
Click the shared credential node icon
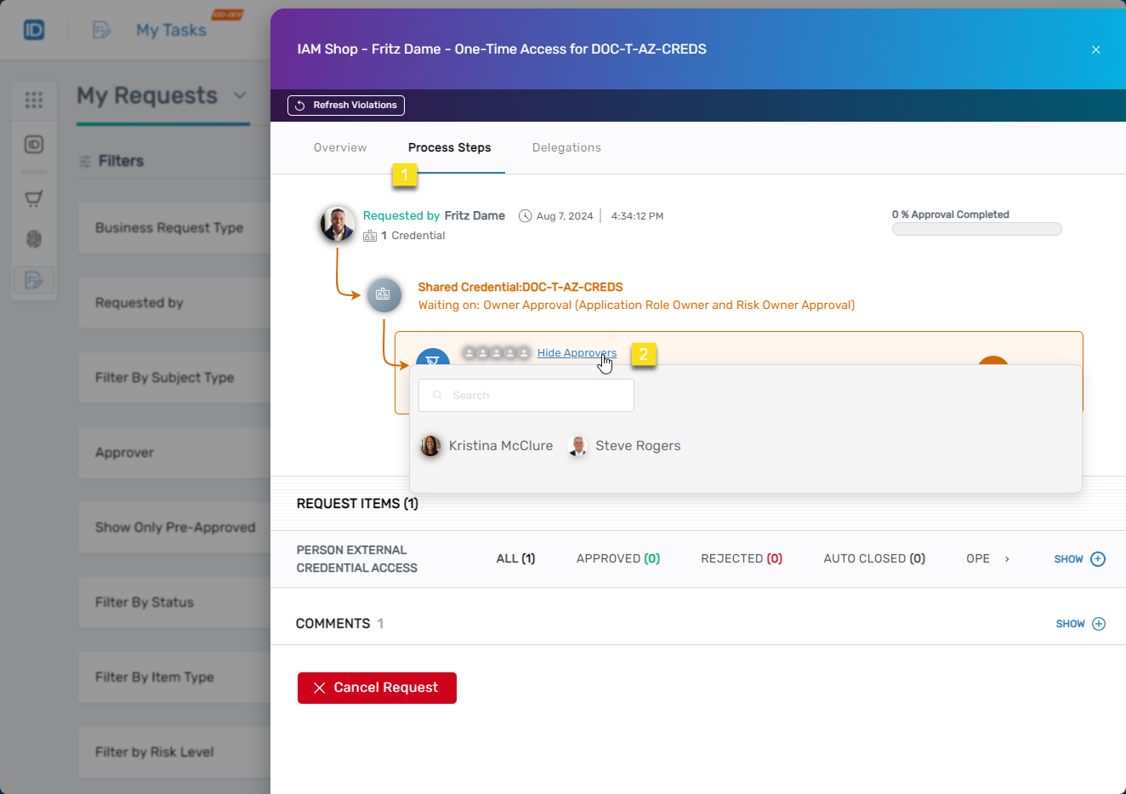click(x=384, y=294)
